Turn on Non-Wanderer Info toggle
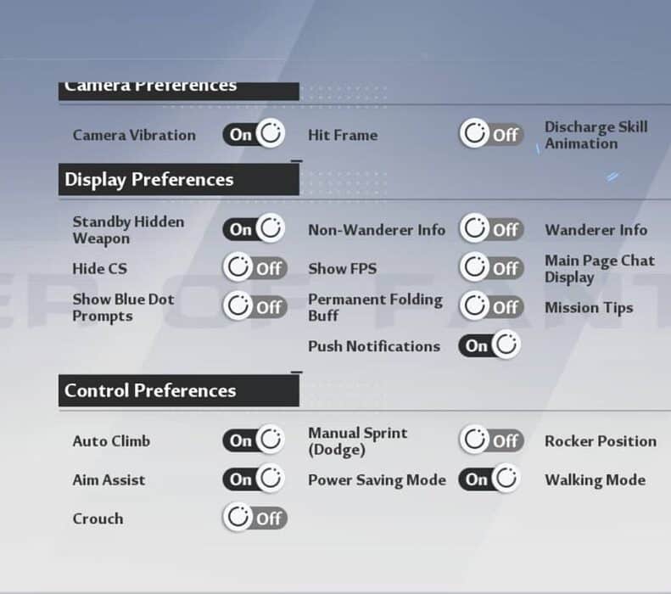Image resolution: width=671 pixels, height=594 pixels. 490,229
